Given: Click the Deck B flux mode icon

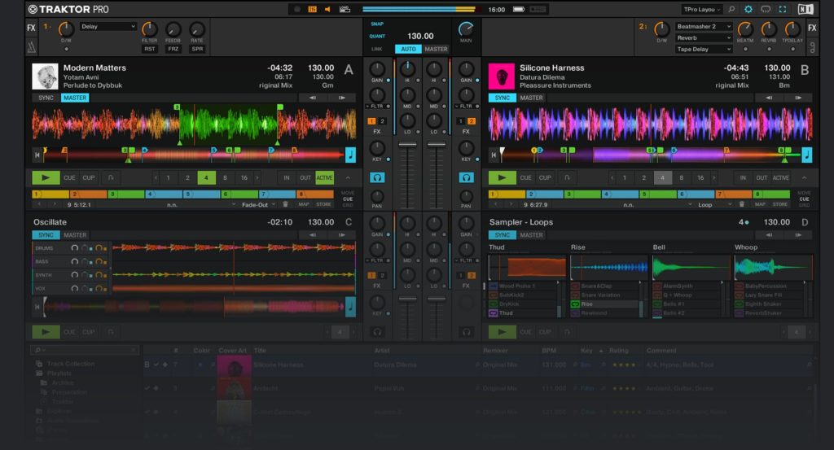Looking at the screenshot, I should (x=567, y=177).
